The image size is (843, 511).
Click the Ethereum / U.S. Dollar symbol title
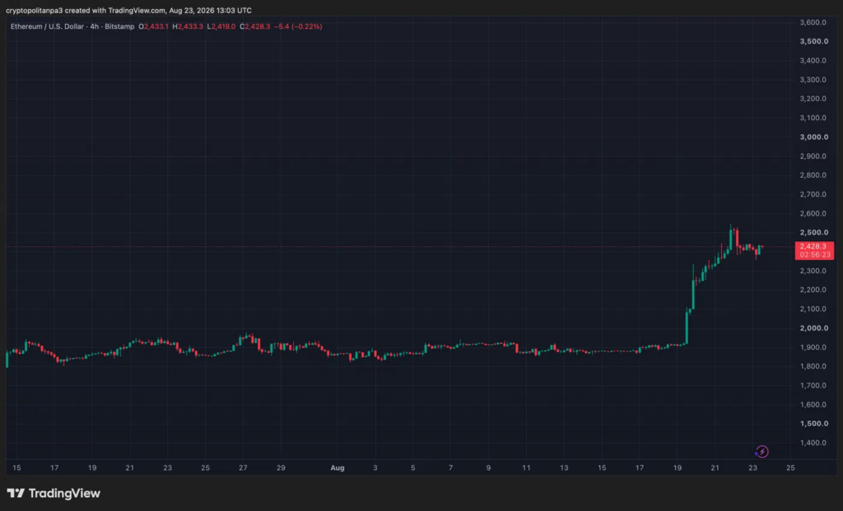(49, 26)
